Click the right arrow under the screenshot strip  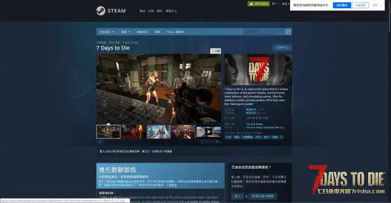(x=217, y=142)
